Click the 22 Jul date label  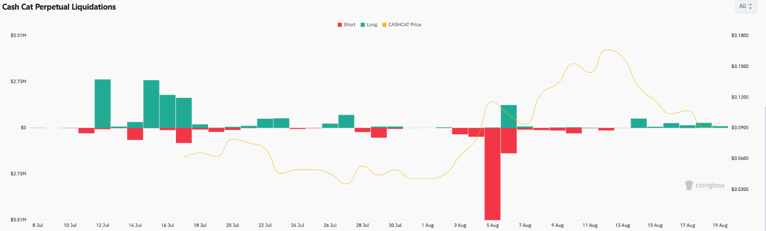pos(265,226)
